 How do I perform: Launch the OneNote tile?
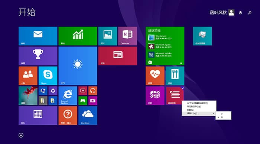click(127, 36)
